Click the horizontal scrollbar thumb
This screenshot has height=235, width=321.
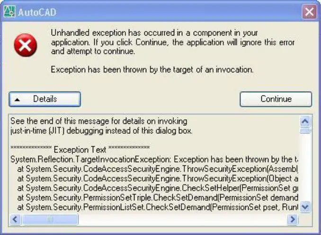(50, 219)
